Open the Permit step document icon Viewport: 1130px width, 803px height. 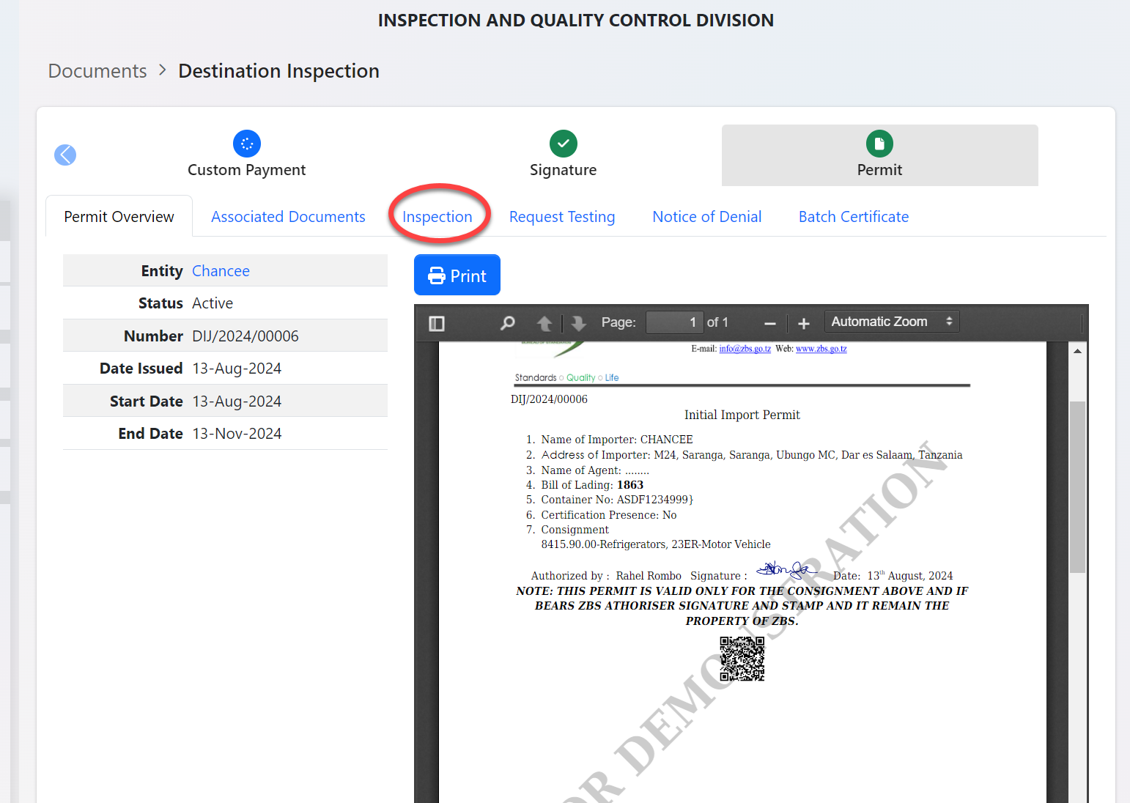(x=879, y=144)
